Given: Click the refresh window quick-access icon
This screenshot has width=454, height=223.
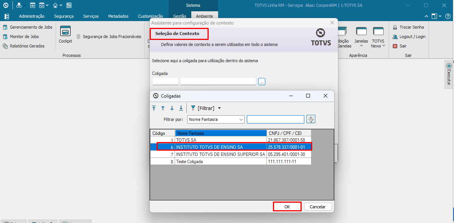Looking at the screenshot, I should (x=42, y=5).
